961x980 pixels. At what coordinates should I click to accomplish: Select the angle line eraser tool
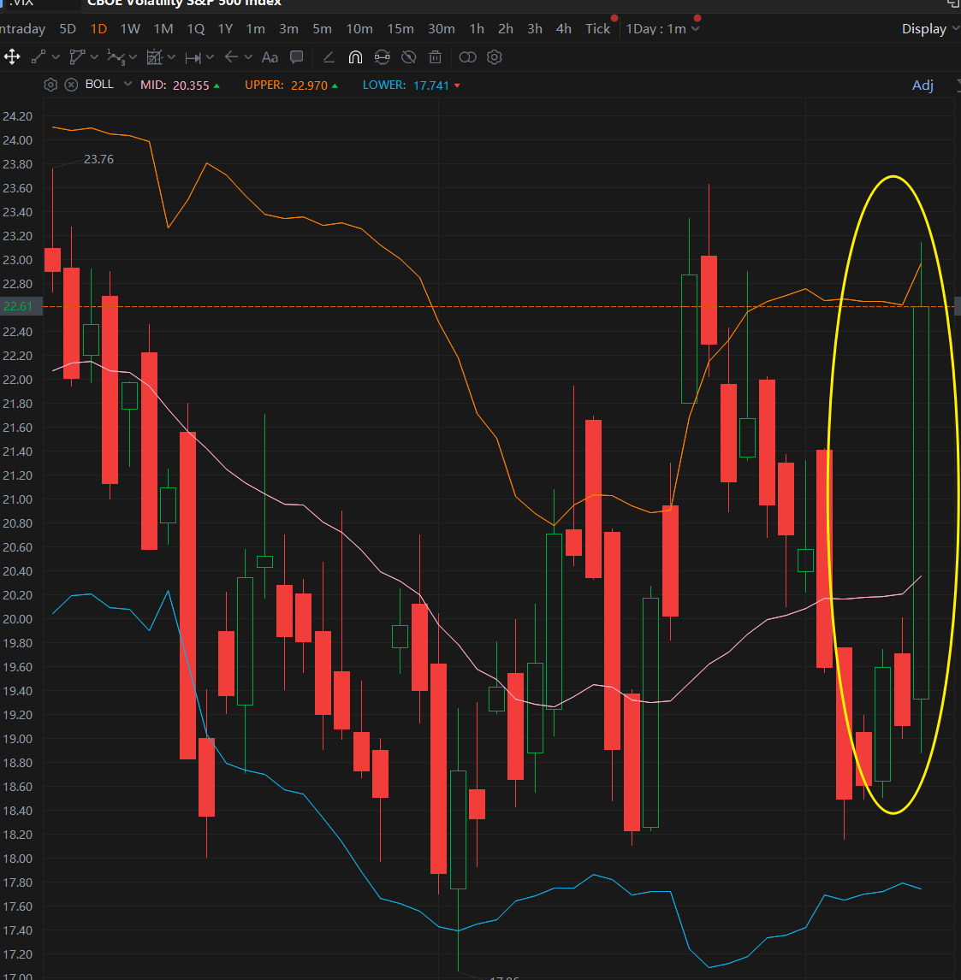click(329, 57)
